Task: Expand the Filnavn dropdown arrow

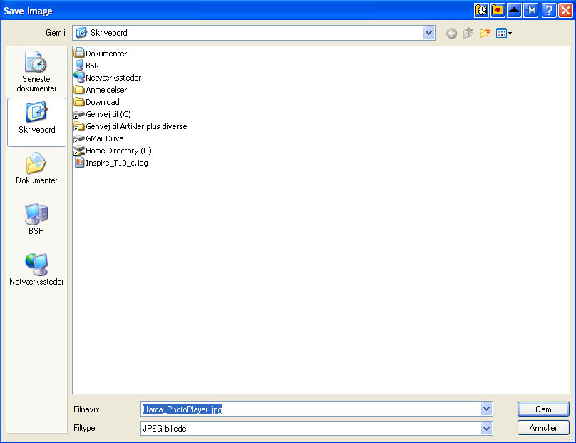Action: tap(486, 409)
